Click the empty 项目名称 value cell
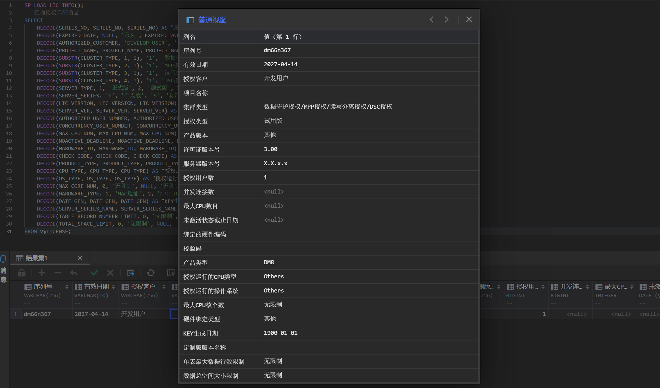This screenshot has height=388, width=660. (369, 93)
